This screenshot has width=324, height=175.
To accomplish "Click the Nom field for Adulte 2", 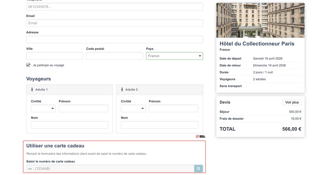I will point(159,125).
